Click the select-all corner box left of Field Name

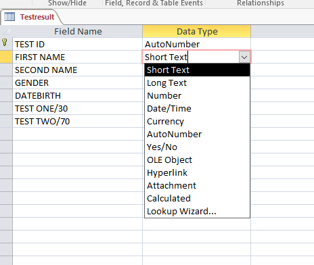coord(6,31)
